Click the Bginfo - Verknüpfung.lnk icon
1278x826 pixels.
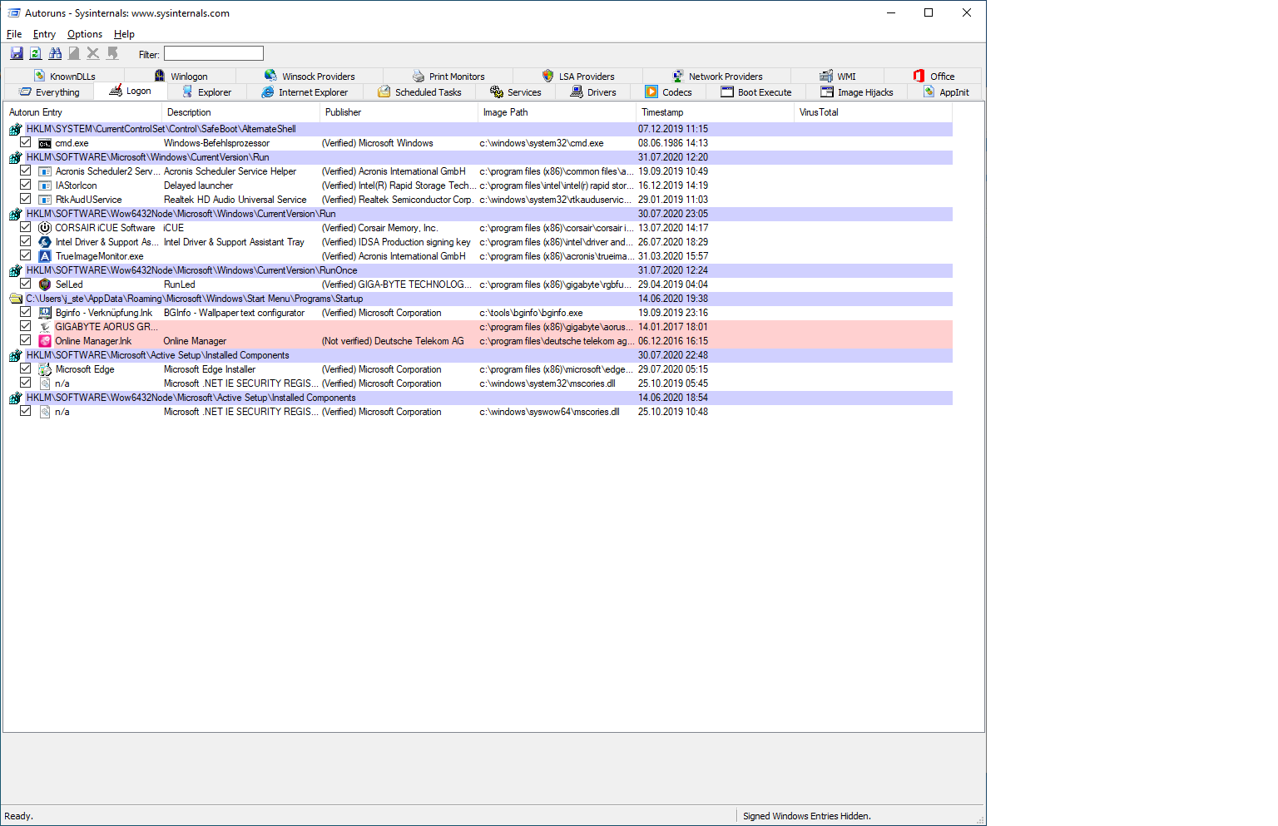point(45,313)
